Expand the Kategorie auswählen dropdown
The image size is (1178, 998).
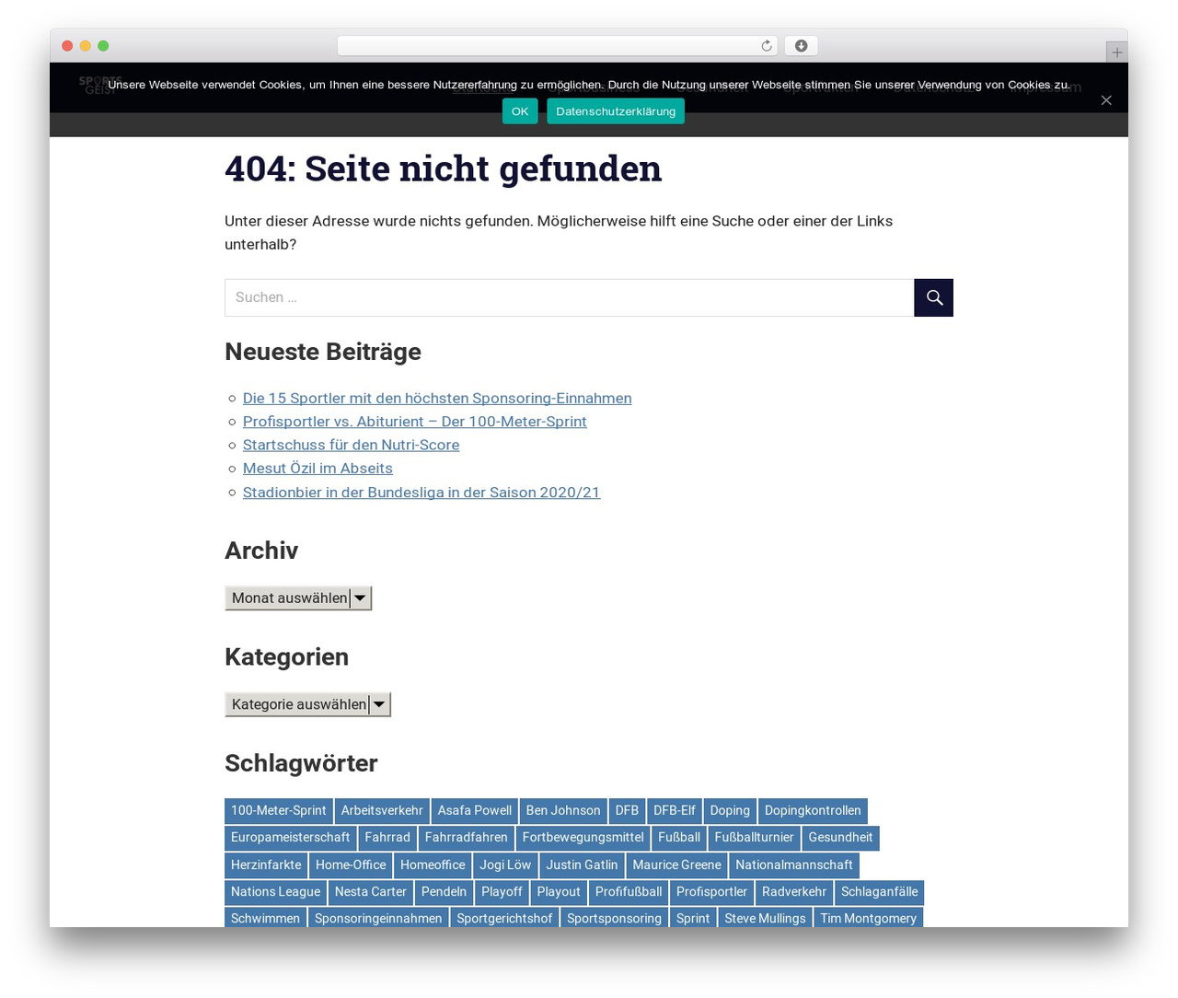point(307,704)
